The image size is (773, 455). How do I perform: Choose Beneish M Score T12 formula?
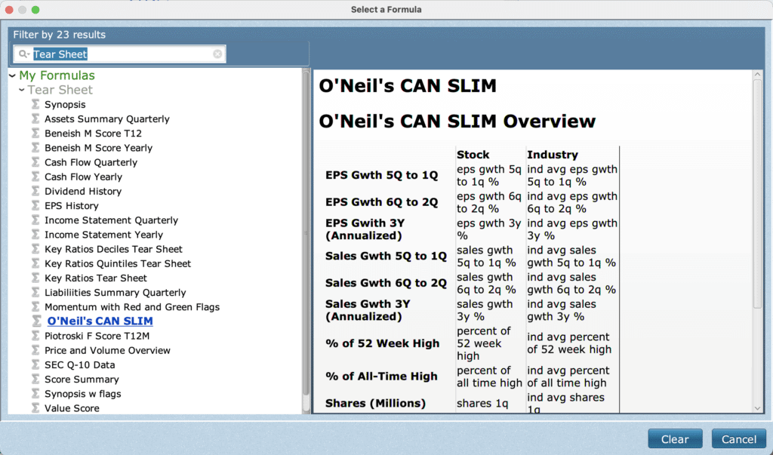tap(93, 133)
